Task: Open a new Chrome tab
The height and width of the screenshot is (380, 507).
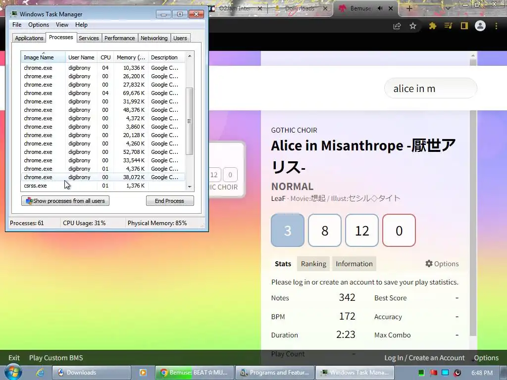Action: pyautogui.click(x=409, y=9)
